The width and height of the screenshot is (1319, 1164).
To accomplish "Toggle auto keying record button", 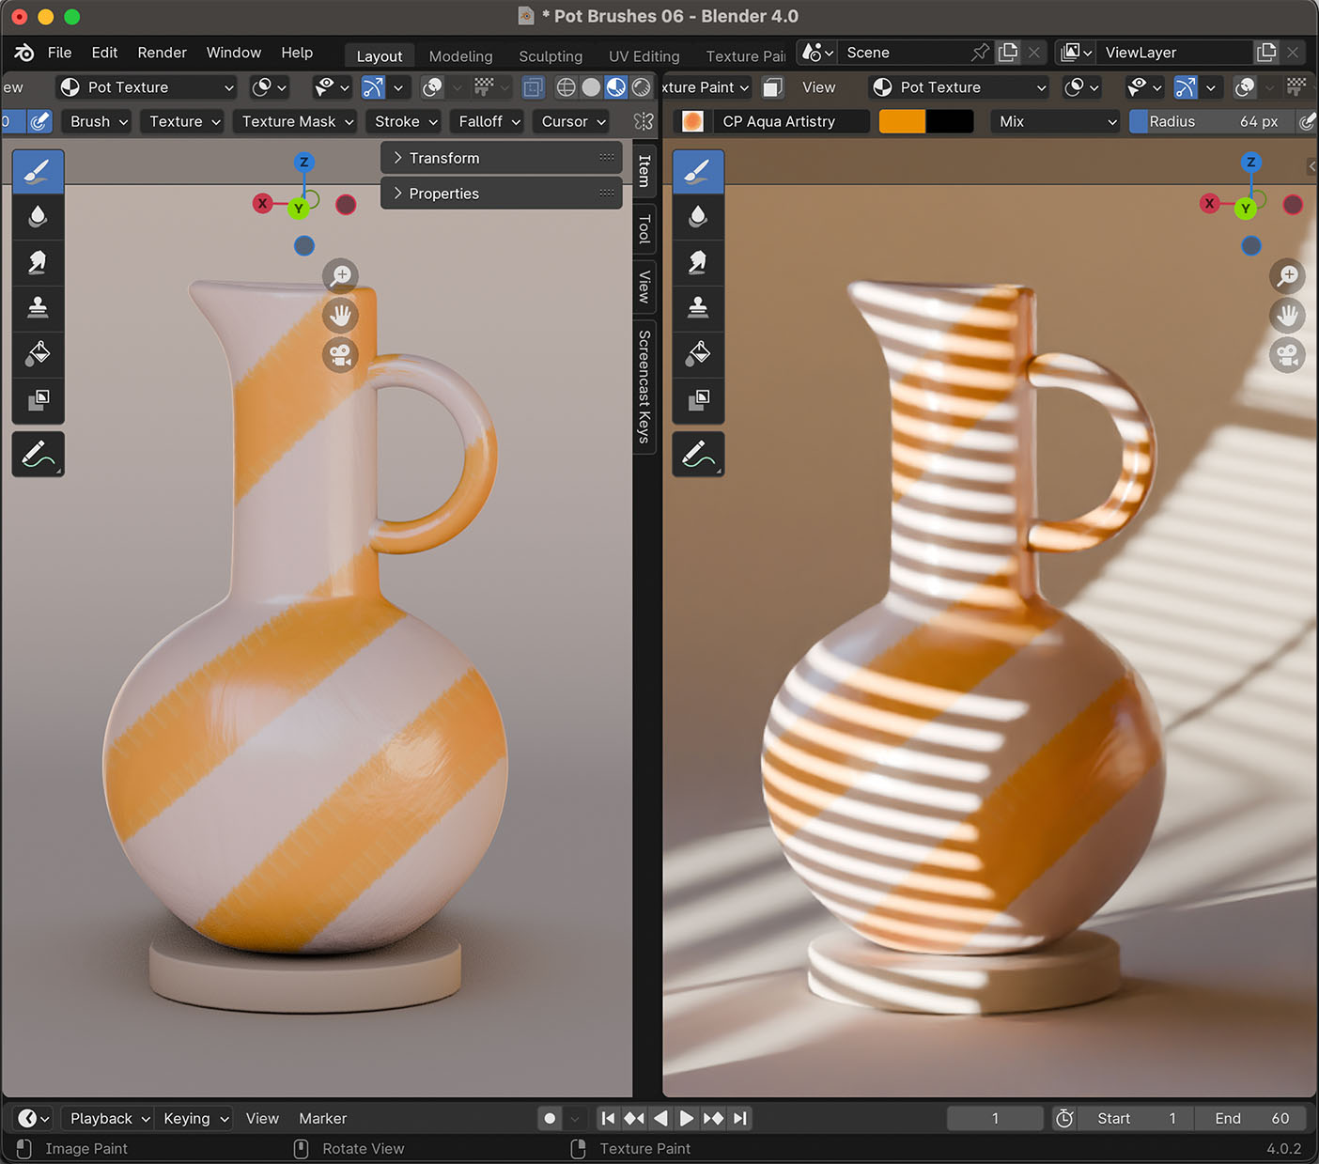I will tap(550, 1118).
